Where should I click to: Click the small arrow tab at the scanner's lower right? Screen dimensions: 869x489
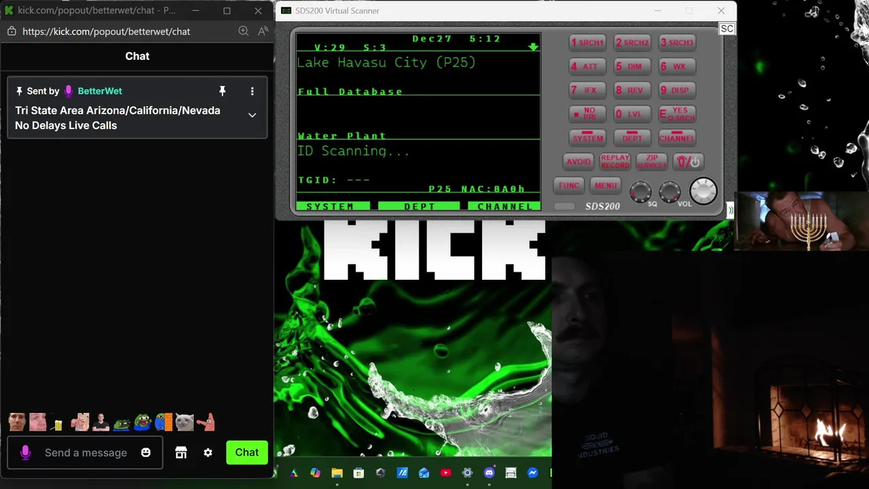[730, 211]
